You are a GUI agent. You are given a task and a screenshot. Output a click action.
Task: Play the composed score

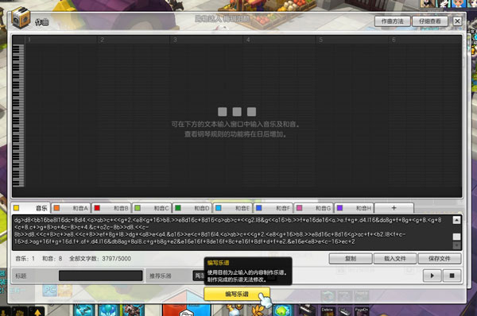432,276
